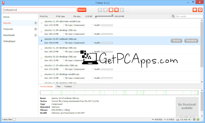
Task: Click the play icon in top toolbar
Action: pos(122,10)
